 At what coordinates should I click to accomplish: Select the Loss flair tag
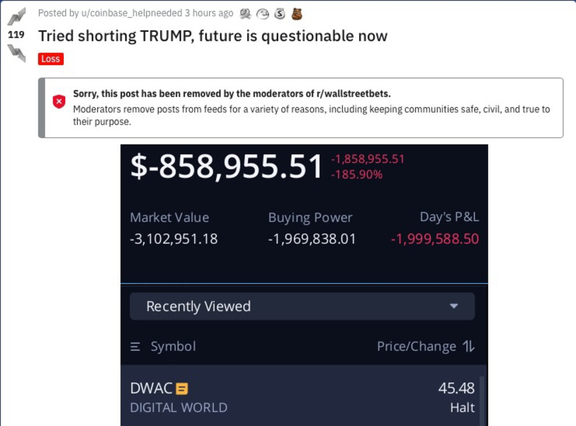(x=51, y=59)
